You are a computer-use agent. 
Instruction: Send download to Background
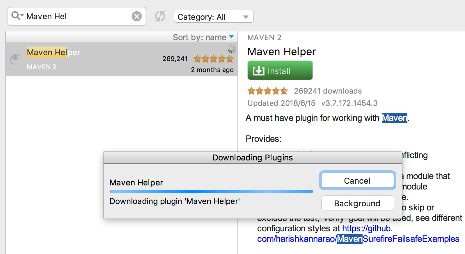(357, 203)
